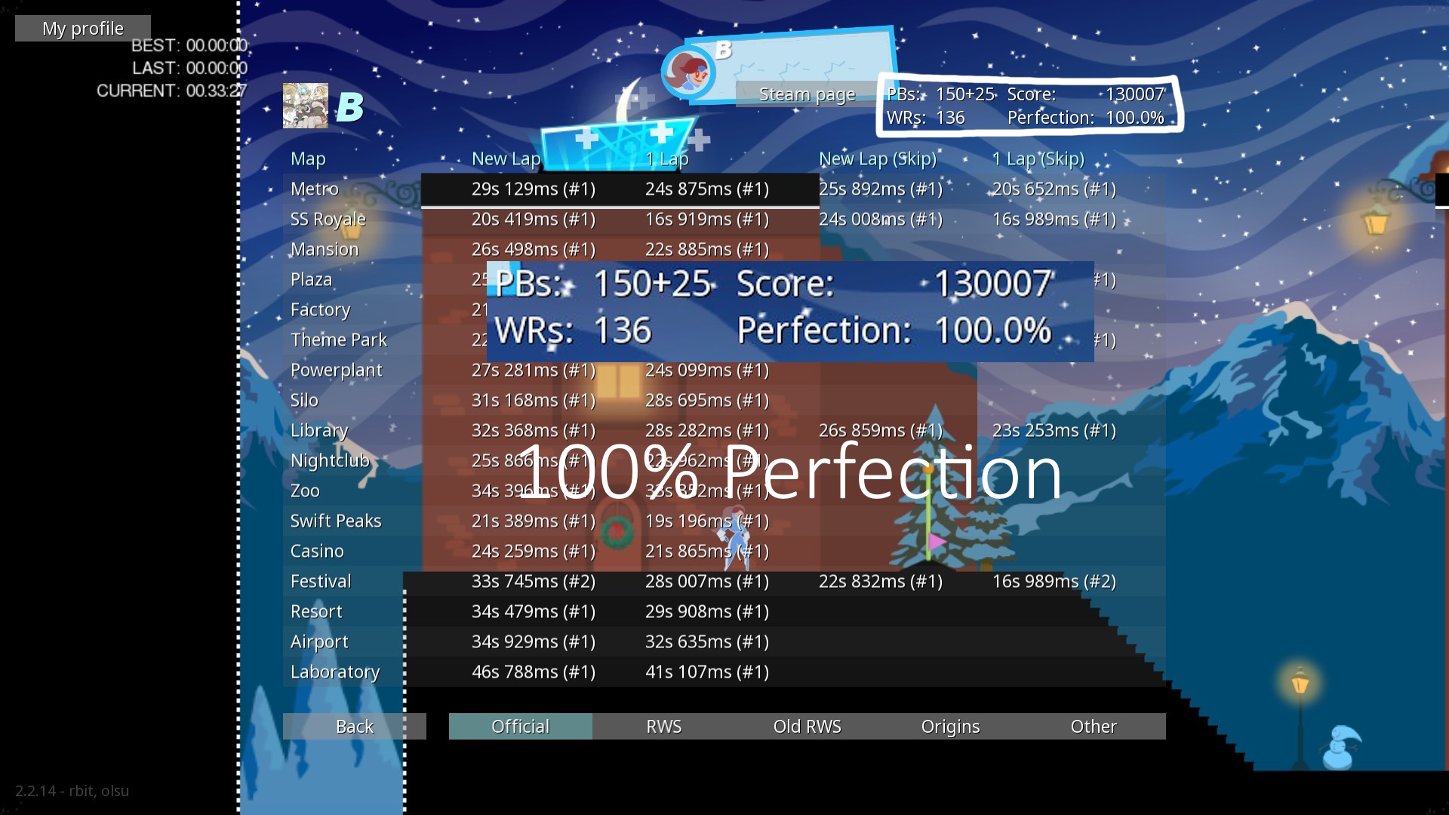Go Back to previous menu
Viewport: 1449px width, 815px height.
coord(354,726)
